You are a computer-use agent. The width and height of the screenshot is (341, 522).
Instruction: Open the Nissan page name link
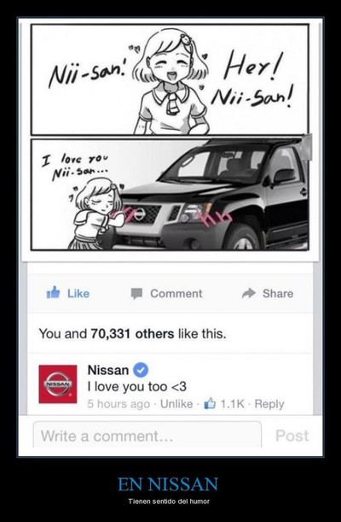pos(108,370)
